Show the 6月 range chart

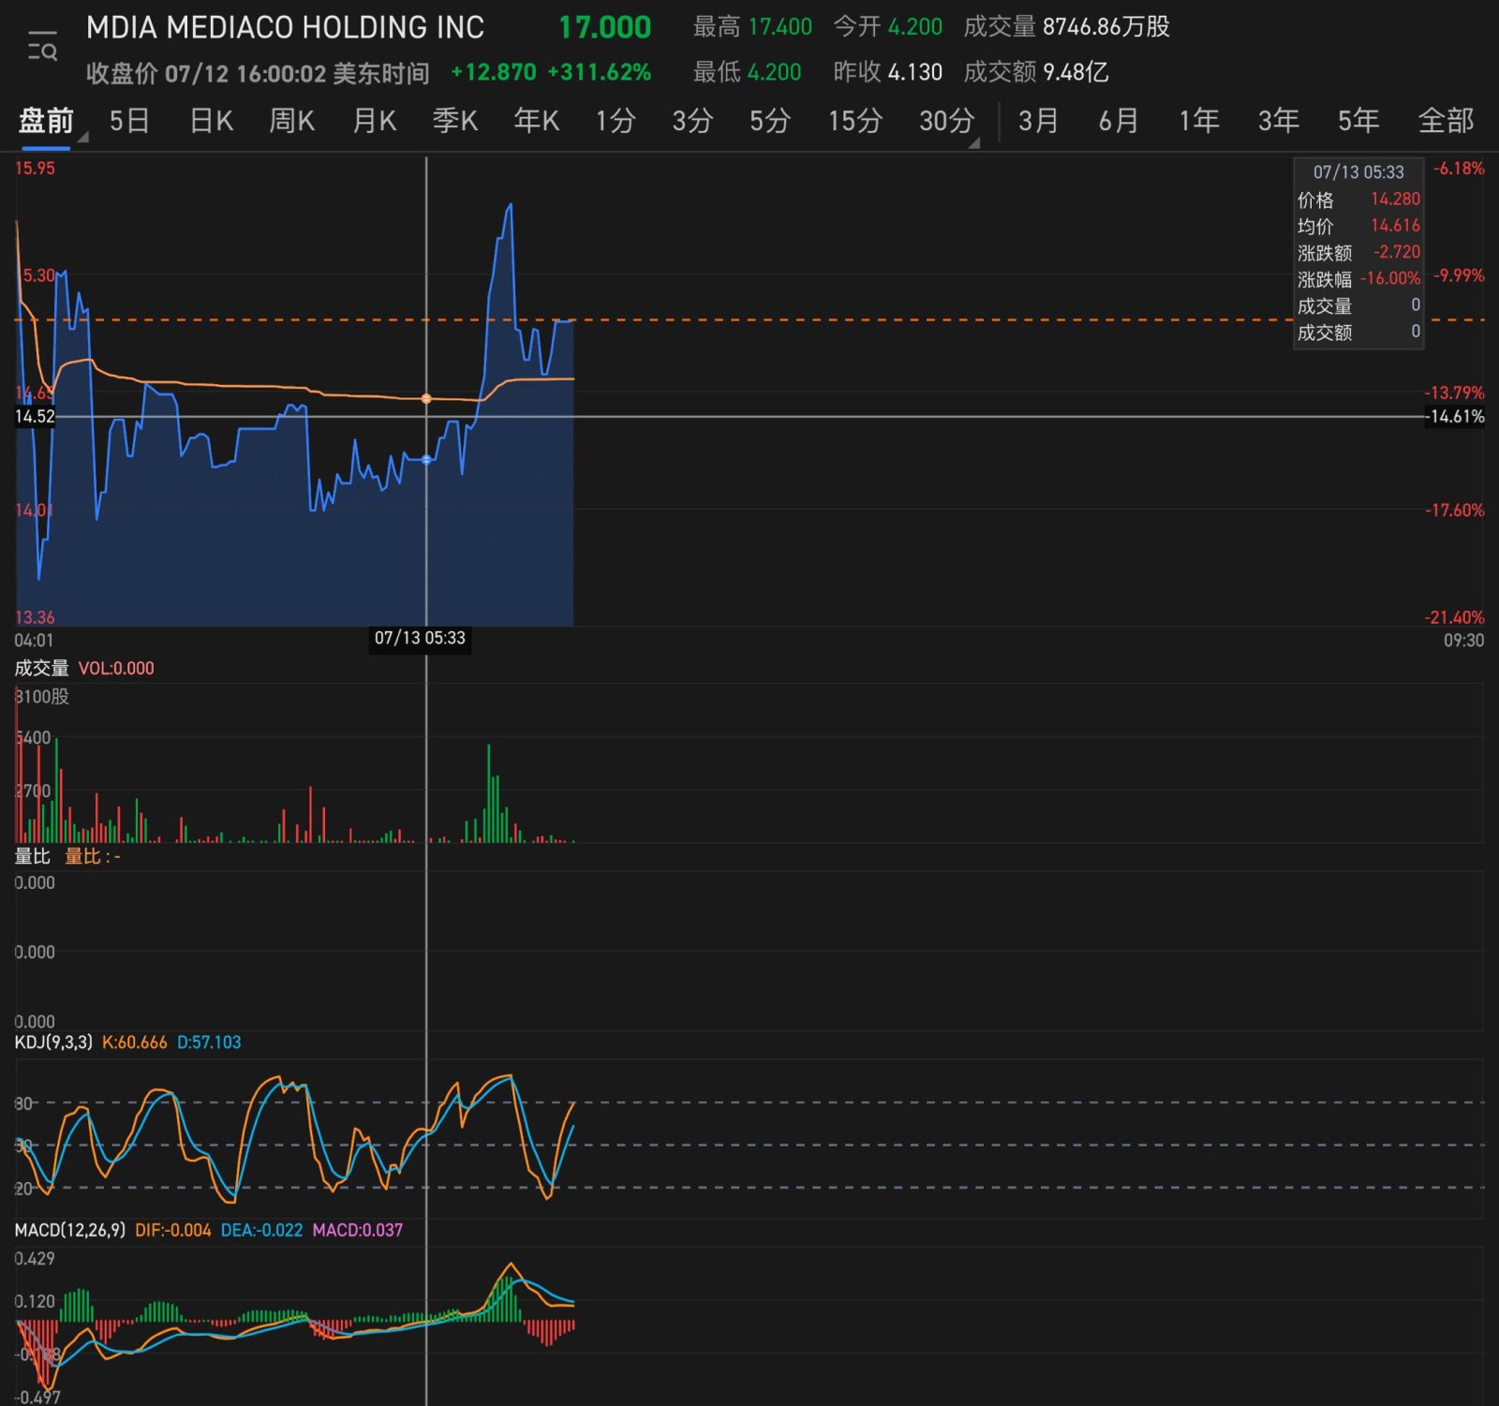coord(1119,121)
